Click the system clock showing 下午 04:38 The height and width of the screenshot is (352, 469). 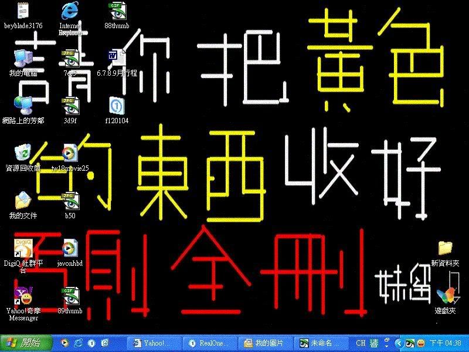[x=445, y=343]
